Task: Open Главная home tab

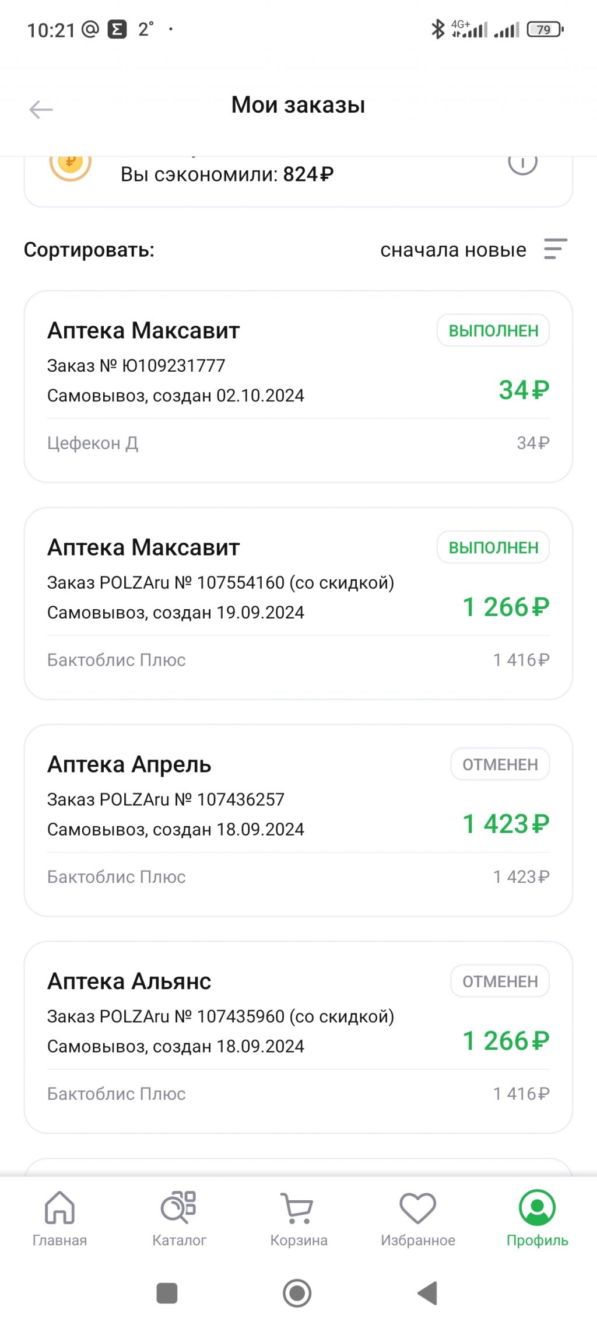Action: click(x=59, y=1218)
